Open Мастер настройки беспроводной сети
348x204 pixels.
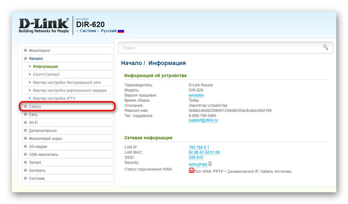point(67,83)
